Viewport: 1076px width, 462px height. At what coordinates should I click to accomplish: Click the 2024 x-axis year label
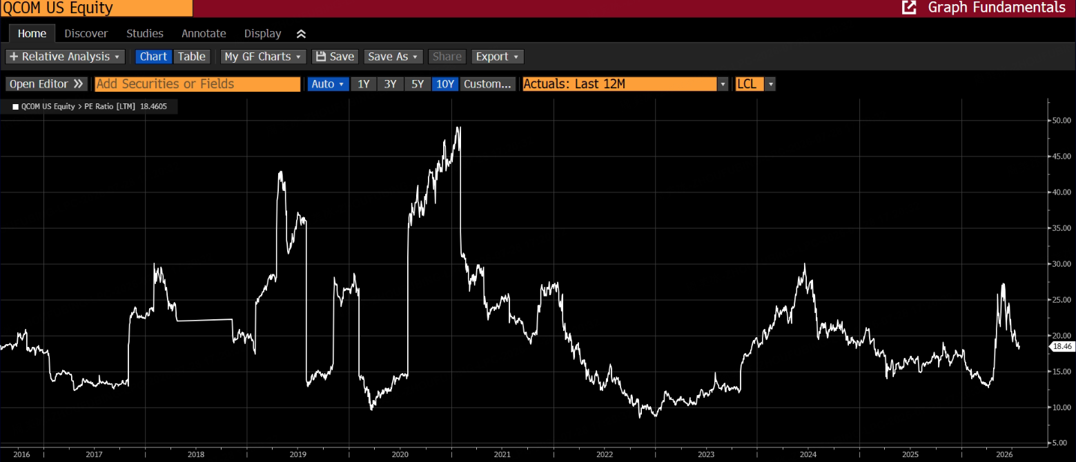click(x=808, y=455)
